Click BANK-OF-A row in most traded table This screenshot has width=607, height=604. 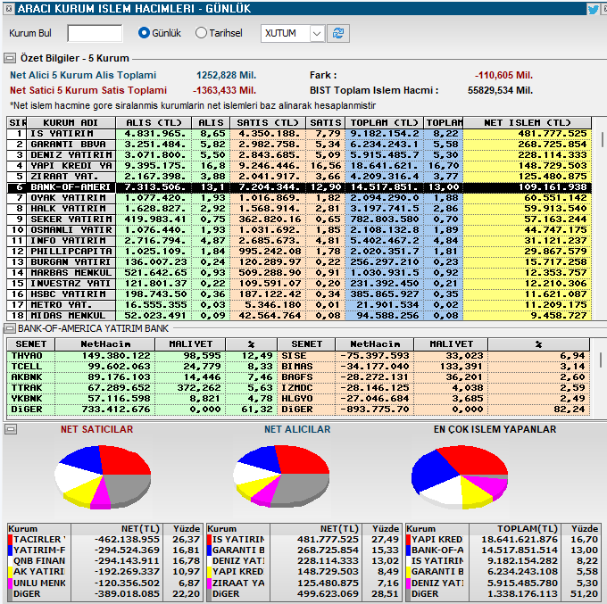(503, 550)
